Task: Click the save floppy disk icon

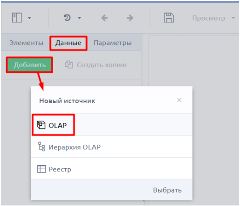Action: (x=169, y=18)
